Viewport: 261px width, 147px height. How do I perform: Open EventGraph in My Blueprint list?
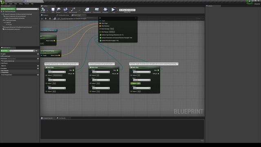click(6, 56)
